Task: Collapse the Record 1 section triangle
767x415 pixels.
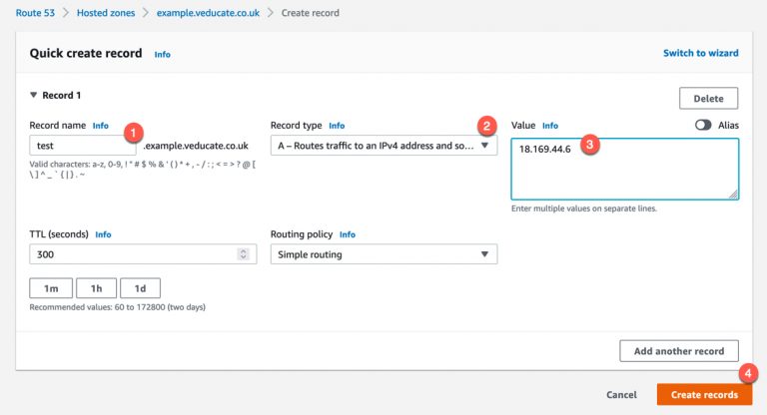Action: coord(34,96)
